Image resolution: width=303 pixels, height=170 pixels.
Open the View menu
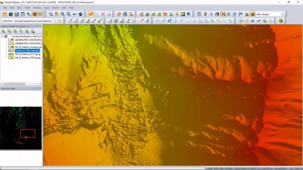(x=19, y=8)
